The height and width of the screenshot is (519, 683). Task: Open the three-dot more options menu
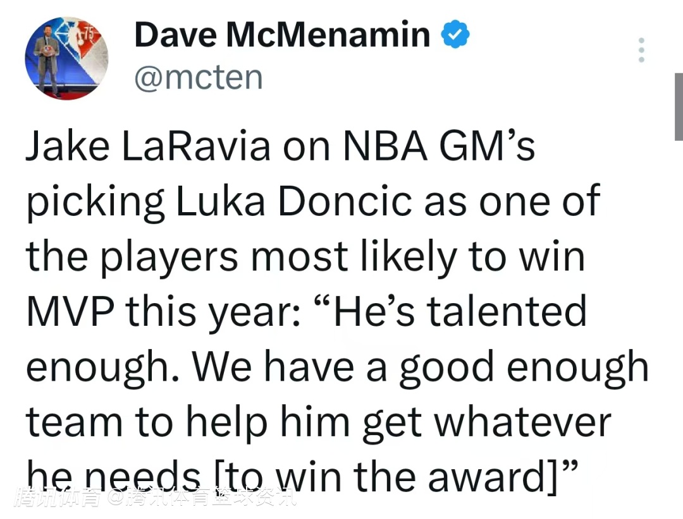[641, 50]
